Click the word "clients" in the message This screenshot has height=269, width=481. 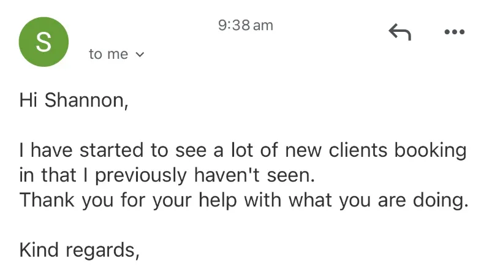(x=358, y=150)
